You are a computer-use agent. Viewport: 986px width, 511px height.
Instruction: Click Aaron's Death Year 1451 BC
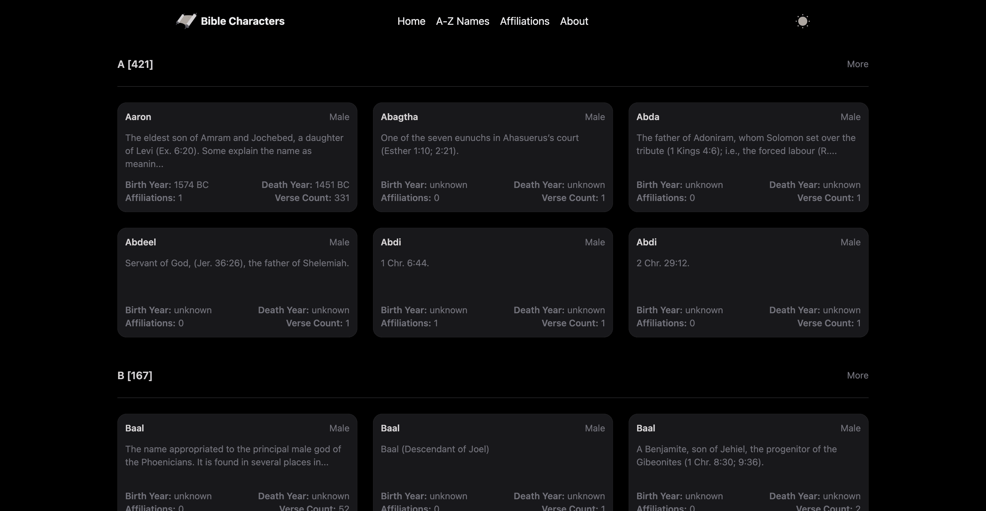[x=306, y=185]
